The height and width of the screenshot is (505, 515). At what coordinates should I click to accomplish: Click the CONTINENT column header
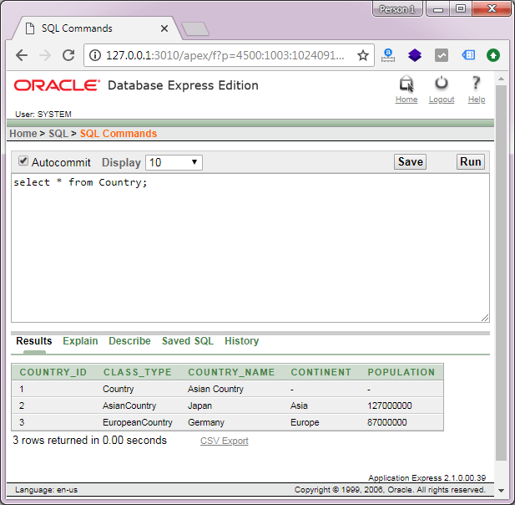(x=321, y=372)
